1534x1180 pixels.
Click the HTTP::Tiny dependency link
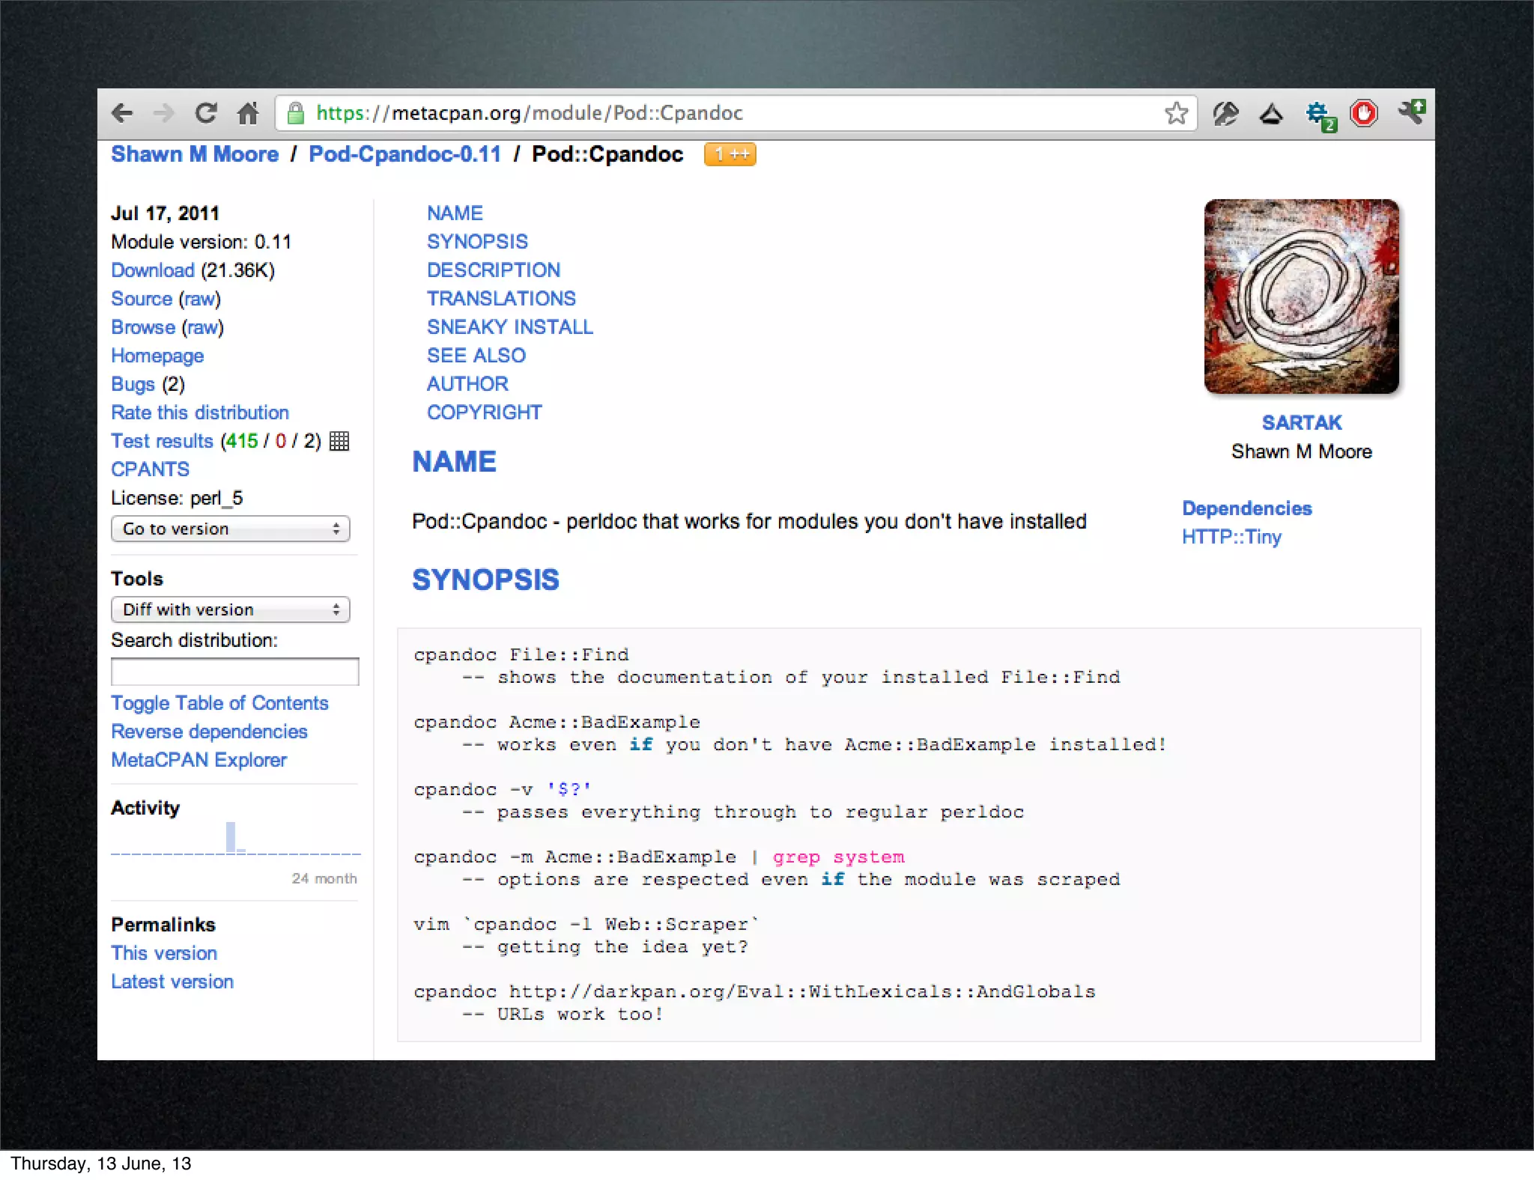[x=1231, y=537]
